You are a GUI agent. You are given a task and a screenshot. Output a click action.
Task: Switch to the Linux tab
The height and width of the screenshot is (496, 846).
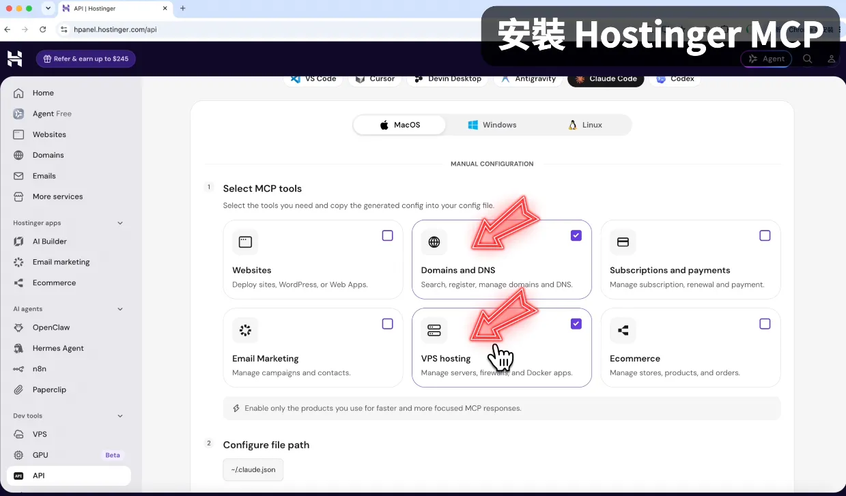click(x=585, y=125)
